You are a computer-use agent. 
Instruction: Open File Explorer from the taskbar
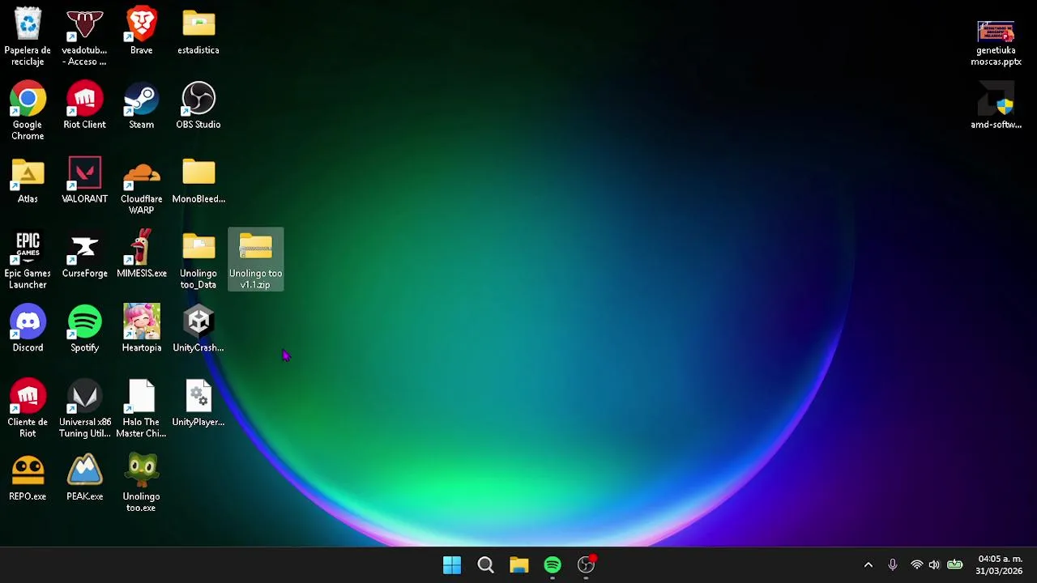point(518,565)
